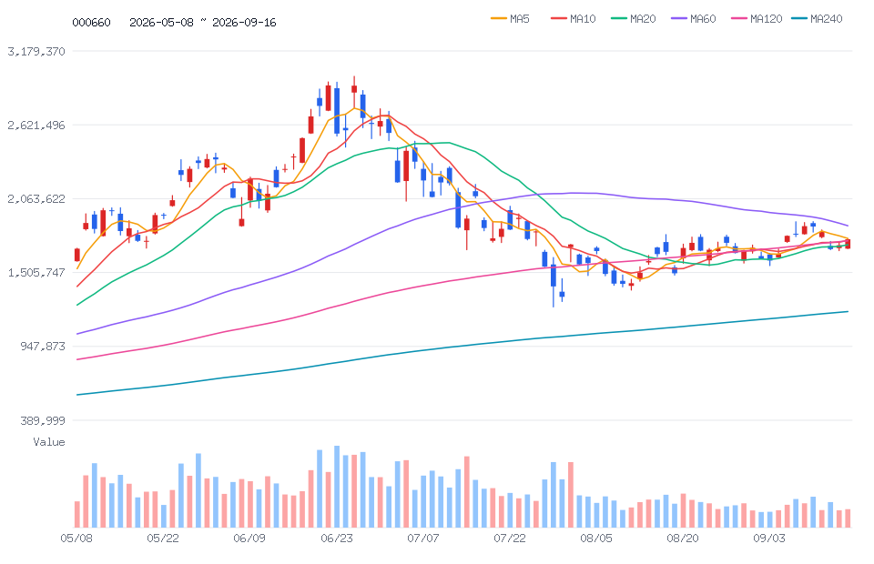Click the 2,621,496 price axis label

(36, 126)
